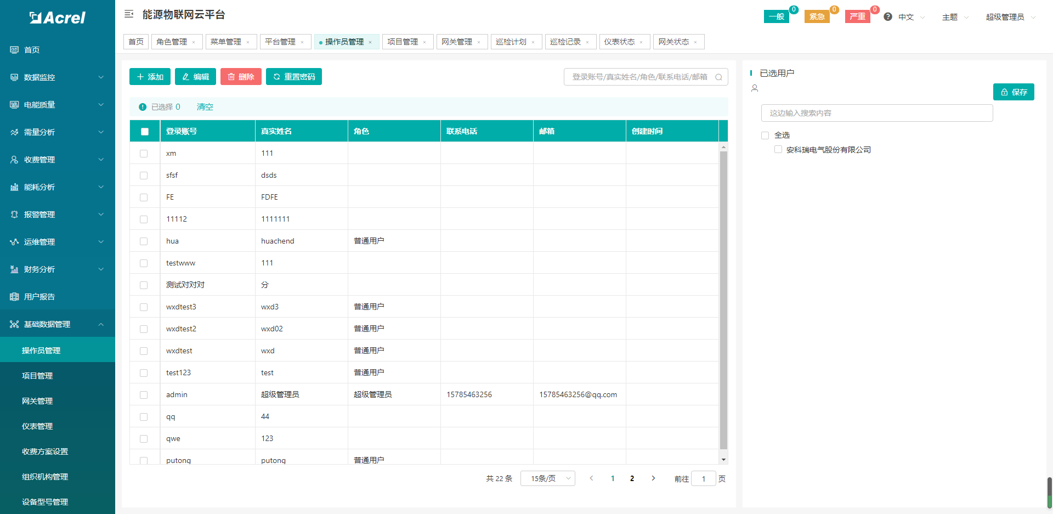This screenshot has width=1053, height=514.
Task: Click the table's vertical scrollbar
Action: pos(723,300)
